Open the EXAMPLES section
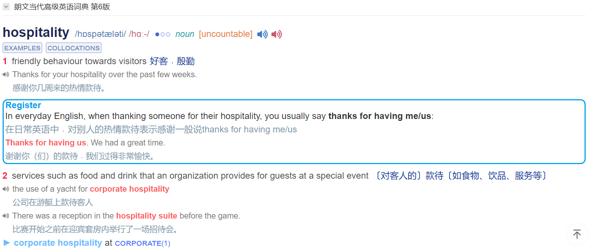The image size is (589, 251). pyautogui.click(x=22, y=48)
